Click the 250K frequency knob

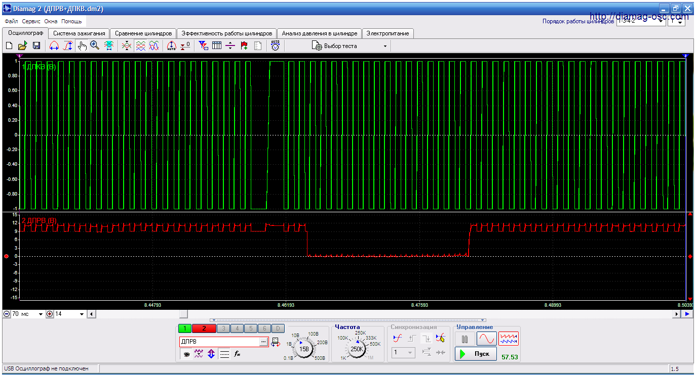(x=357, y=349)
